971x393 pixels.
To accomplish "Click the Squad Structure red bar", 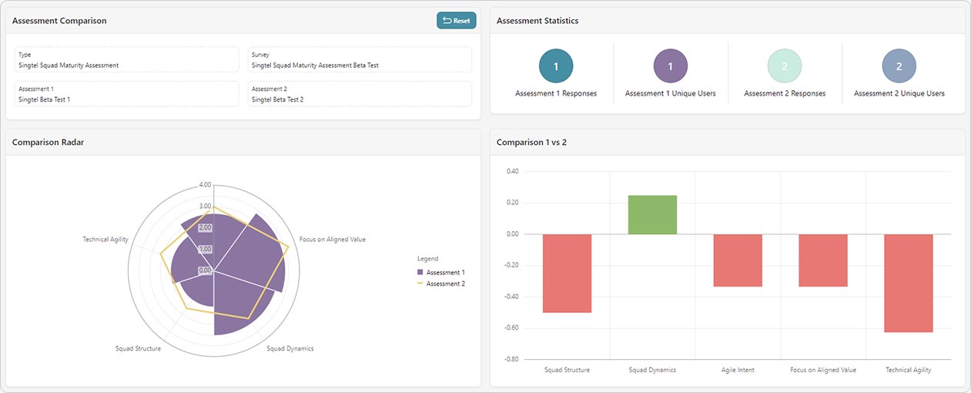I will 567,273.
